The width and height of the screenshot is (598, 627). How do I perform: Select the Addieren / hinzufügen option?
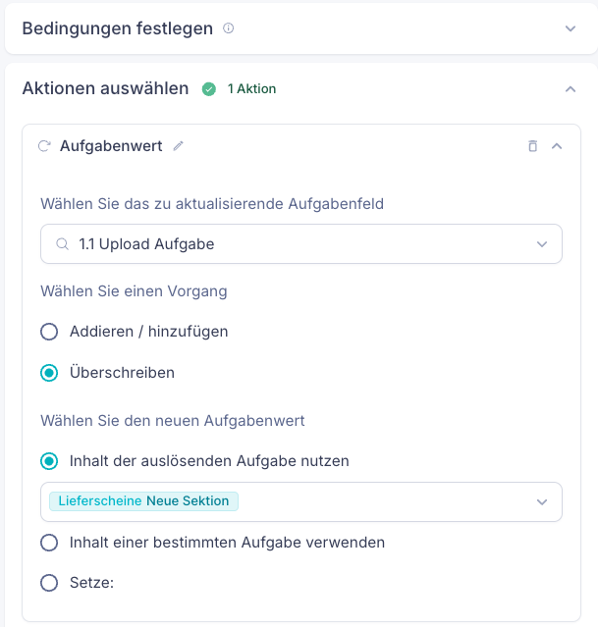(49, 332)
